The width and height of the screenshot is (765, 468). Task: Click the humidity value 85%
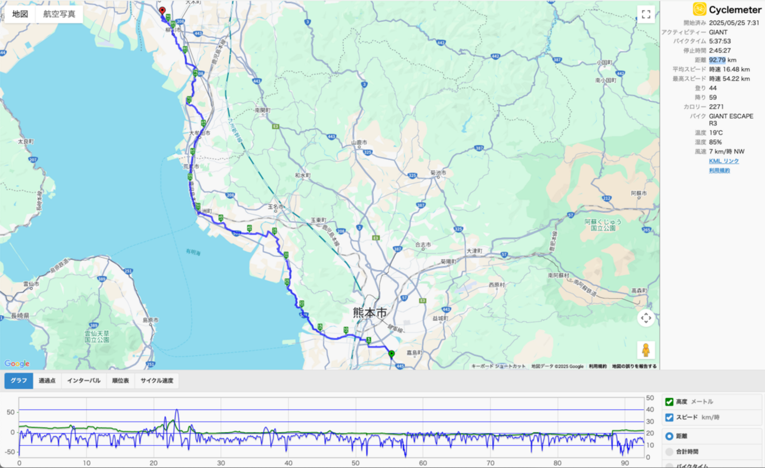716,142
